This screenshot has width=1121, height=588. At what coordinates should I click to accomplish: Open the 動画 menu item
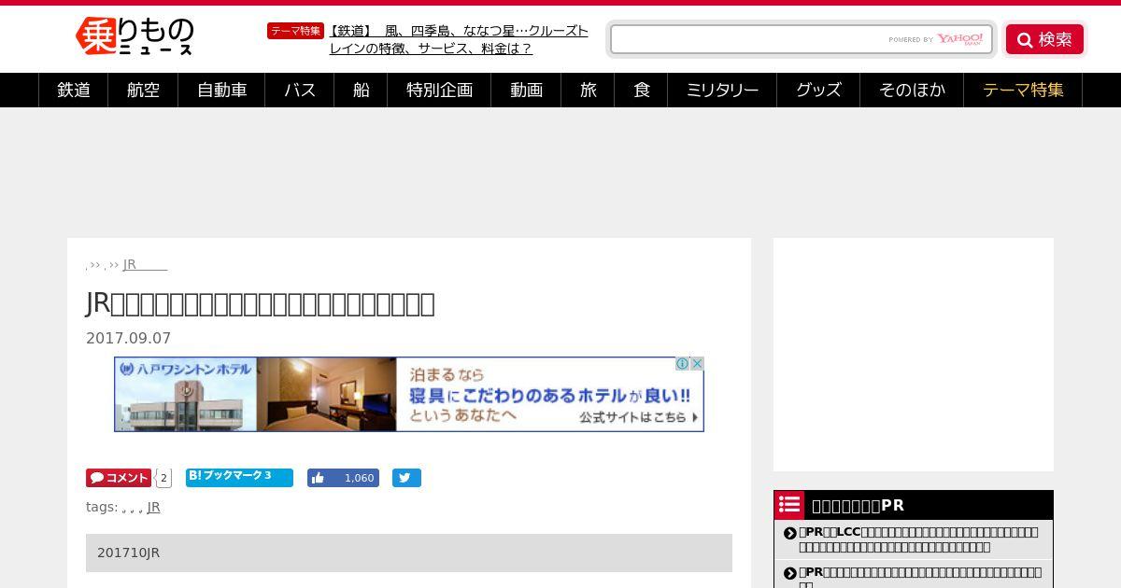[x=527, y=90]
